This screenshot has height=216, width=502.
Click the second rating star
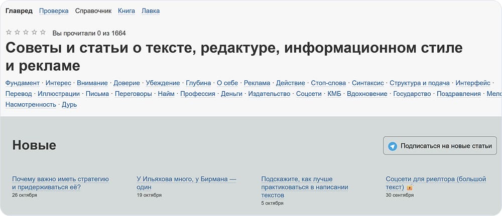[17, 32]
